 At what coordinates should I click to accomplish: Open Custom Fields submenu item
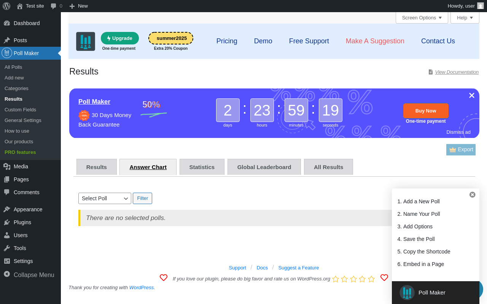click(x=20, y=110)
